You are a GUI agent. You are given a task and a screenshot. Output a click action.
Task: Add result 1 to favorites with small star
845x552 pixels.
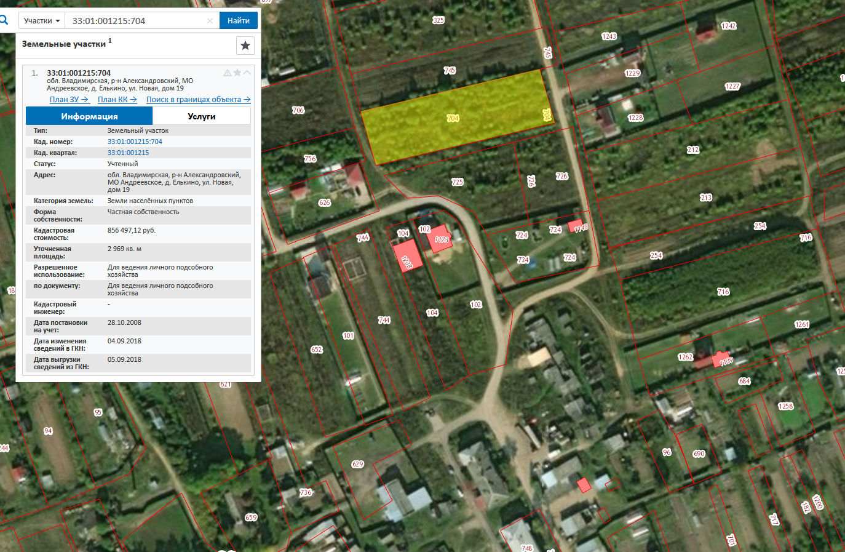[237, 73]
